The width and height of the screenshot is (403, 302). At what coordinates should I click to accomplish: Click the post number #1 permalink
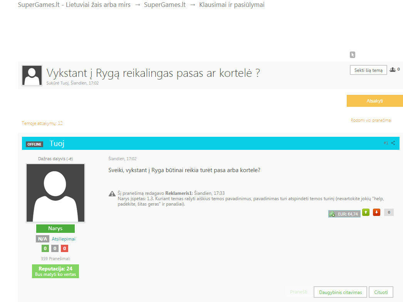(386, 143)
